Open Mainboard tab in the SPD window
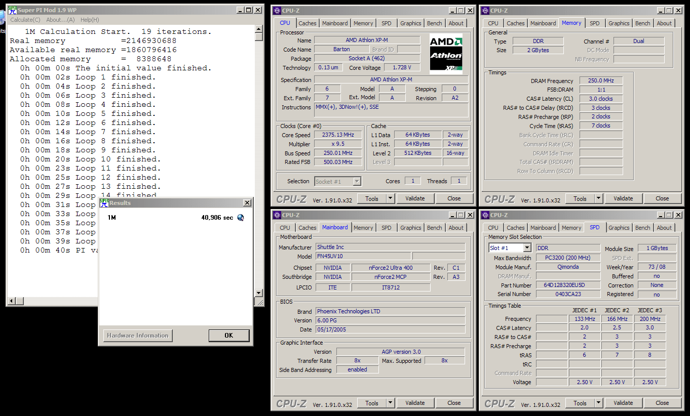 544,228
